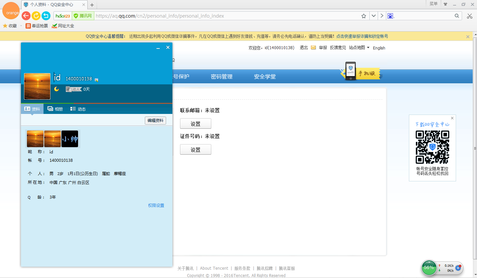Click the 关于腾讯 footer link

click(x=185, y=268)
